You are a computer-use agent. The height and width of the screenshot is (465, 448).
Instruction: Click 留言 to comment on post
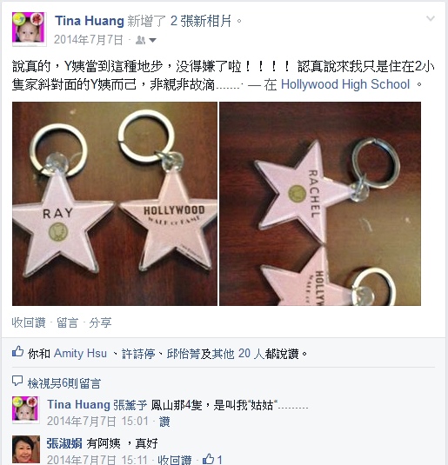67,322
